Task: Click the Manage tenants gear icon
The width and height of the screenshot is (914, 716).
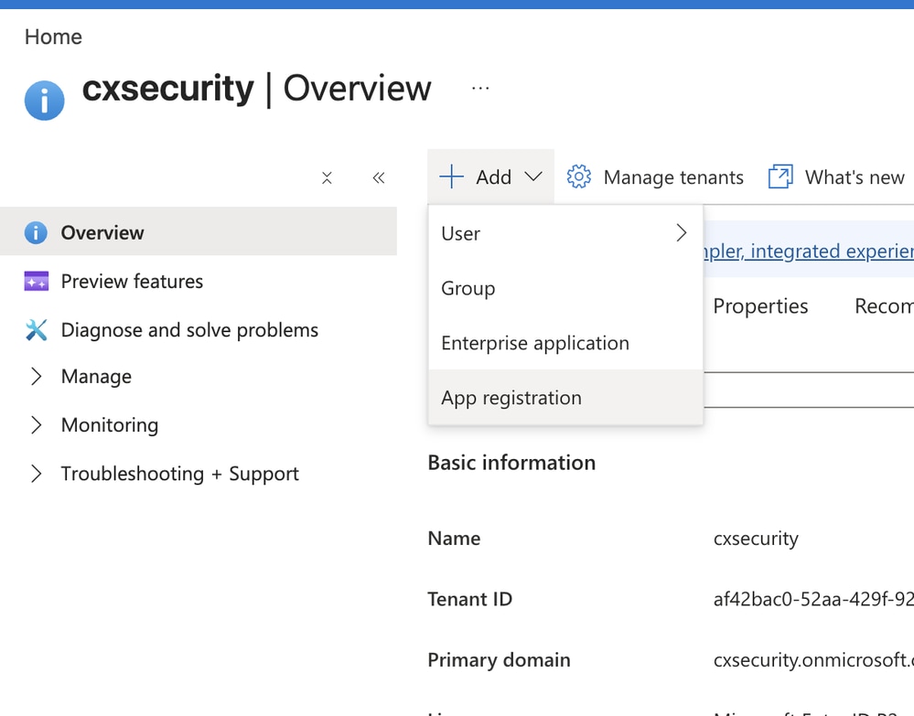Action: pyautogui.click(x=579, y=176)
